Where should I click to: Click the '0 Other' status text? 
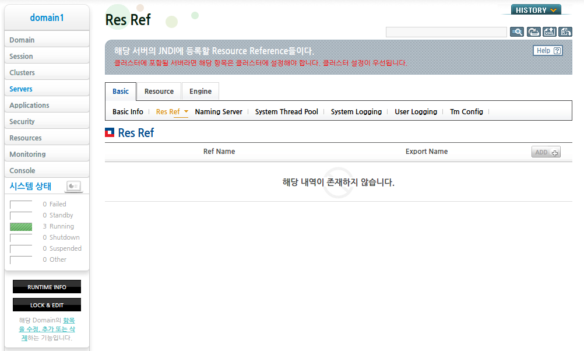[54, 259]
